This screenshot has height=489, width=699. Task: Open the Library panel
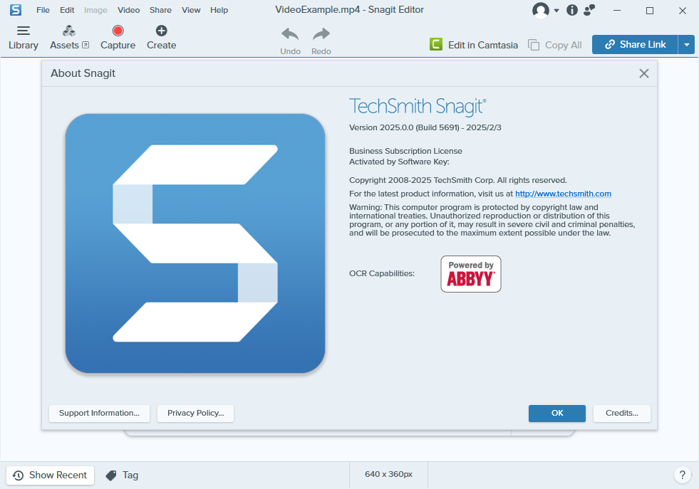pyautogui.click(x=24, y=38)
